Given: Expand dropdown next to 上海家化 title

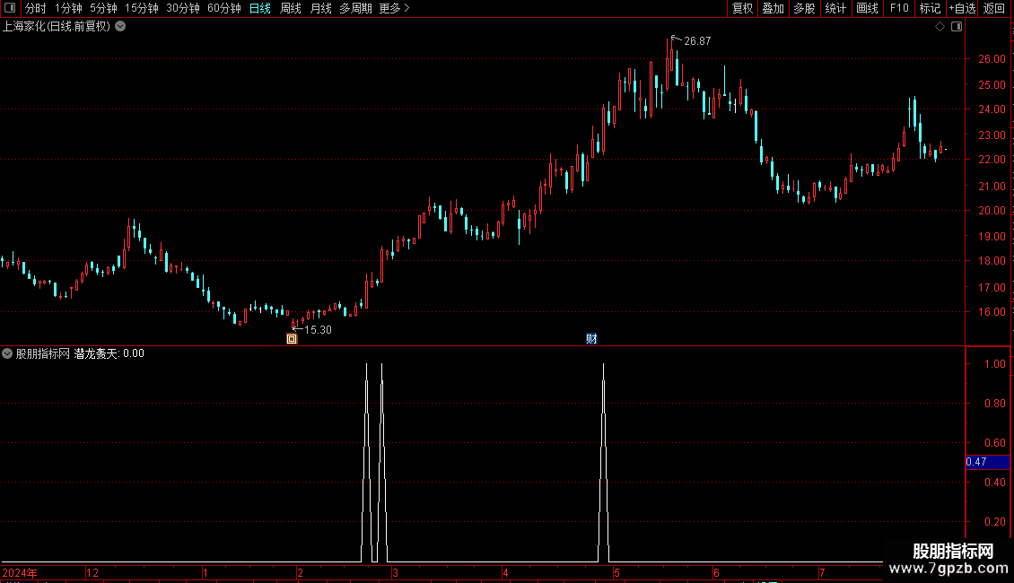Looking at the screenshot, I should [120, 27].
